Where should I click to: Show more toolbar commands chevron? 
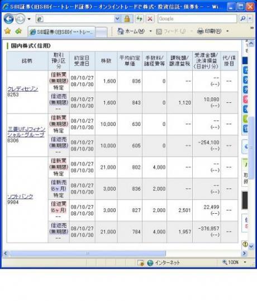pyautogui.click(x=252, y=28)
